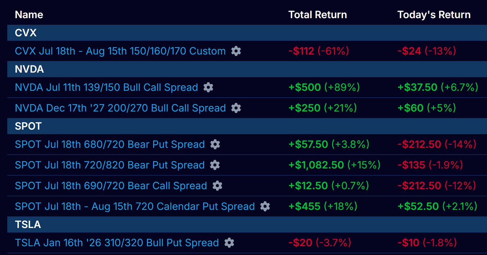Sort by the Name column header
Viewport: 487px width, 255px height.
tap(29, 15)
